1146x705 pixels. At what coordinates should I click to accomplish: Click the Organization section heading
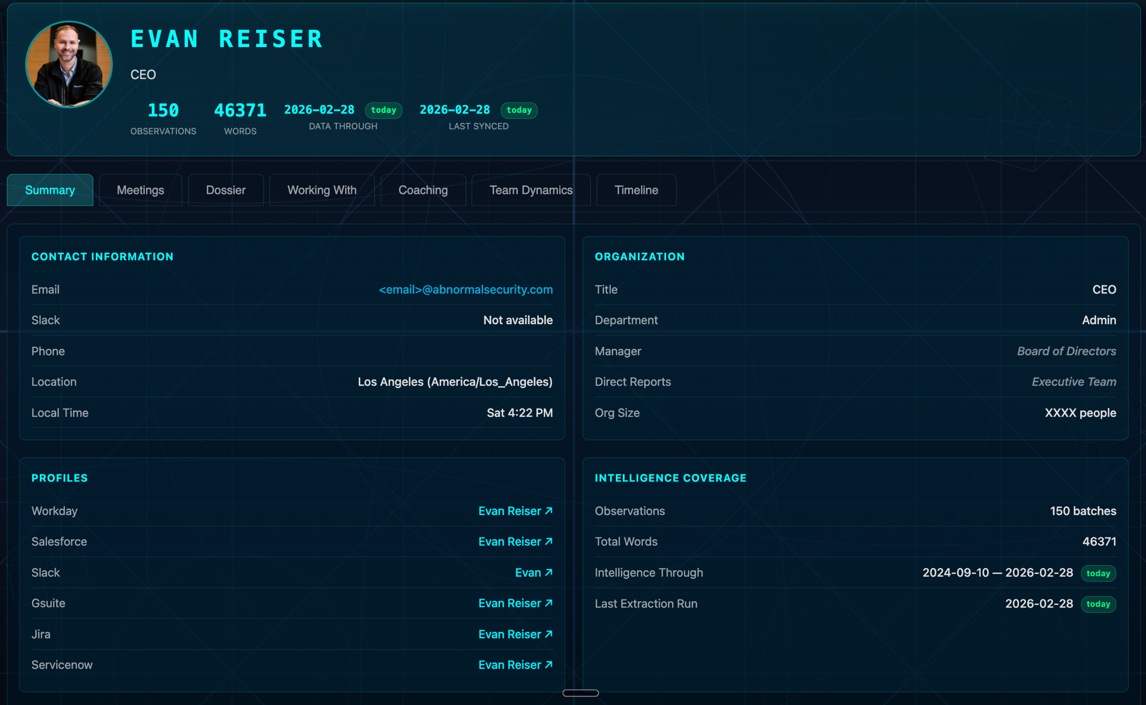(x=639, y=257)
